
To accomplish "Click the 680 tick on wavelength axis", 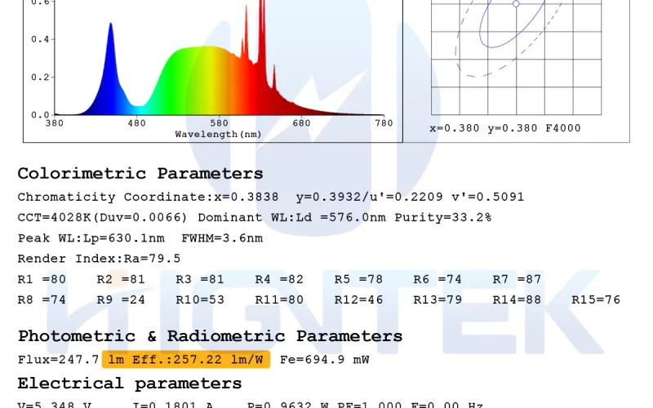I will 301,123.
